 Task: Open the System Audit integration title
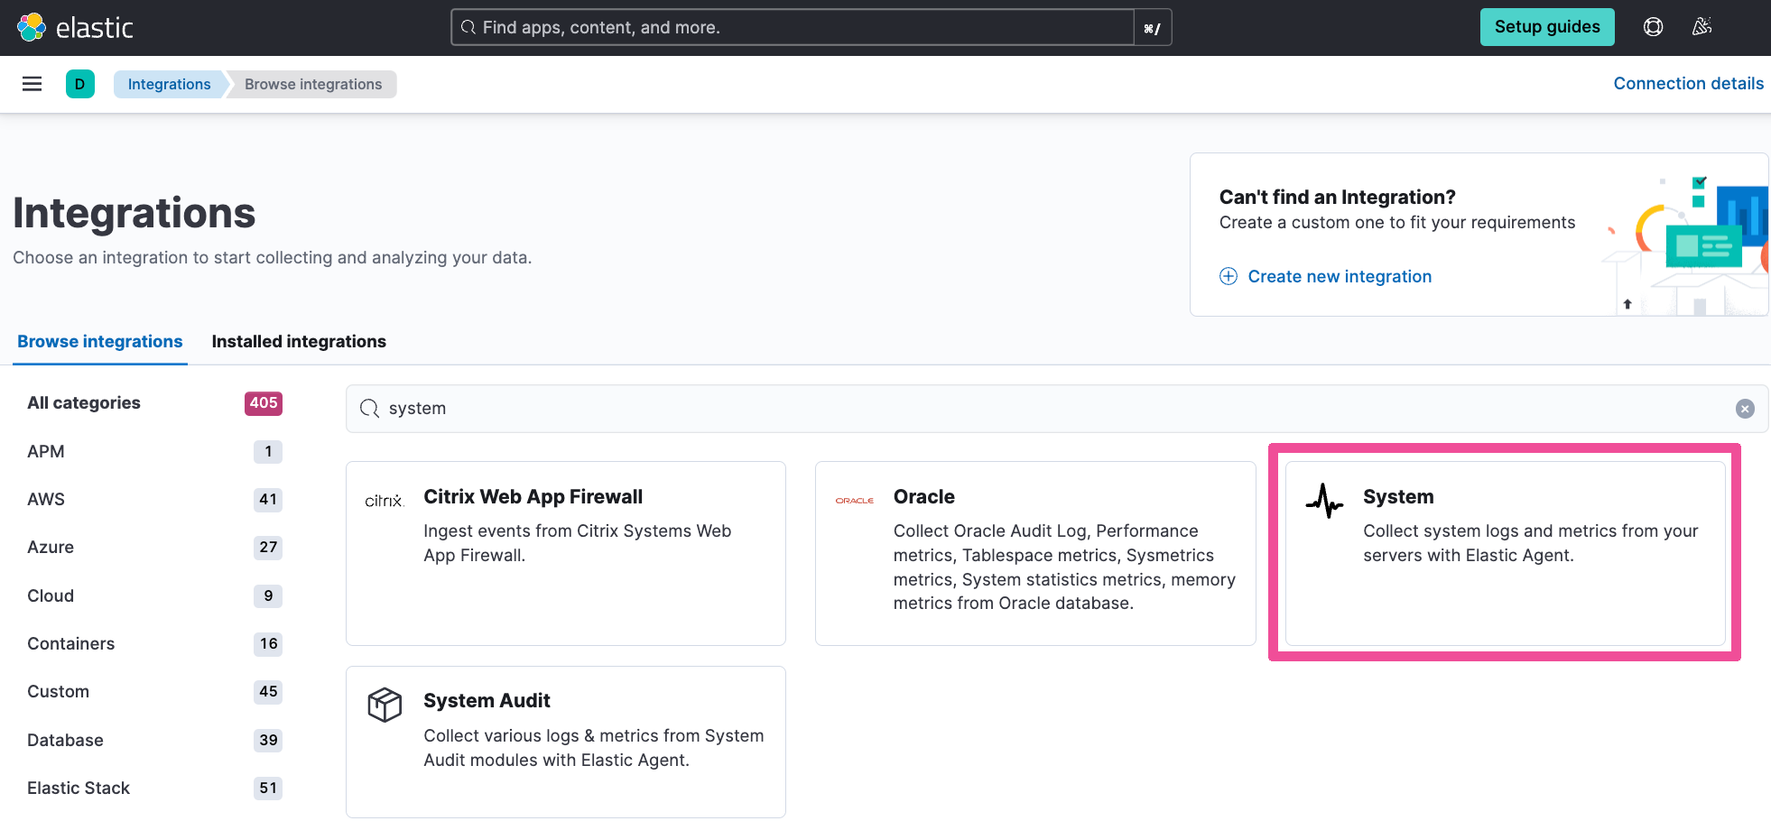[487, 700]
